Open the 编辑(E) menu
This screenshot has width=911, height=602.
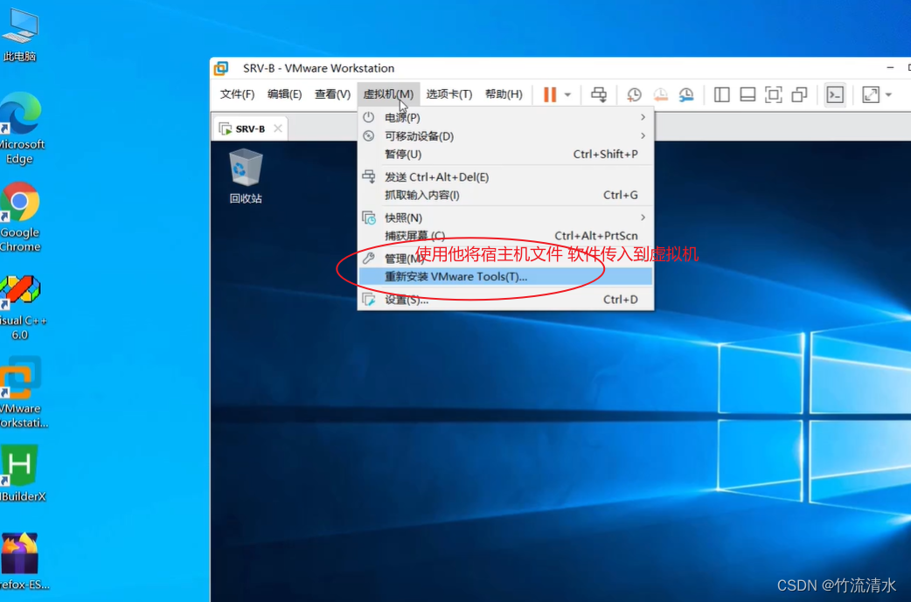coord(285,94)
